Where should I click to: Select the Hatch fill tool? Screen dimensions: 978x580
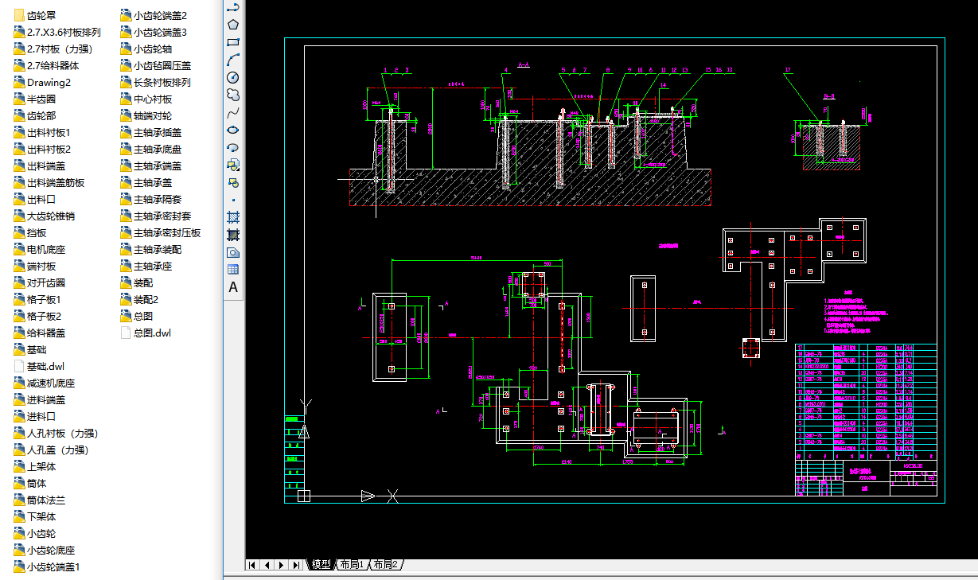[x=233, y=217]
